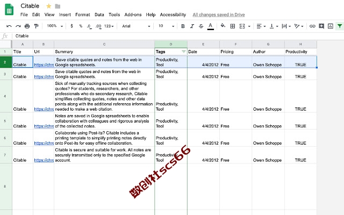The height and width of the screenshot is (215, 344).
Task: Open the View menu
Action: click(49, 15)
